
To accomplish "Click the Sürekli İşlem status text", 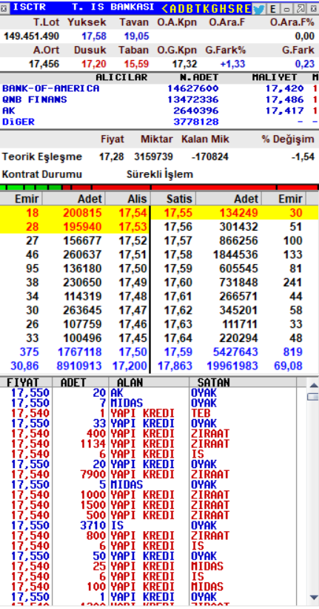I will [159, 174].
